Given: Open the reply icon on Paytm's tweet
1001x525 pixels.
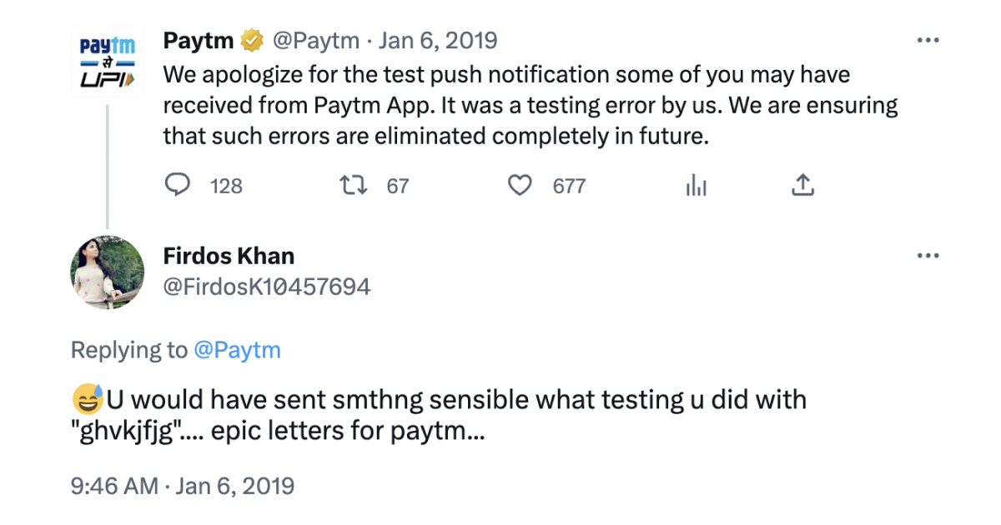Looking at the screenshot, I should pos(178,185).
